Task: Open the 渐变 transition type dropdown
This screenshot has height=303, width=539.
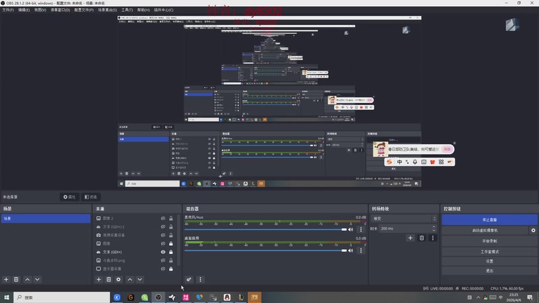Action: (x=404, y=218)
